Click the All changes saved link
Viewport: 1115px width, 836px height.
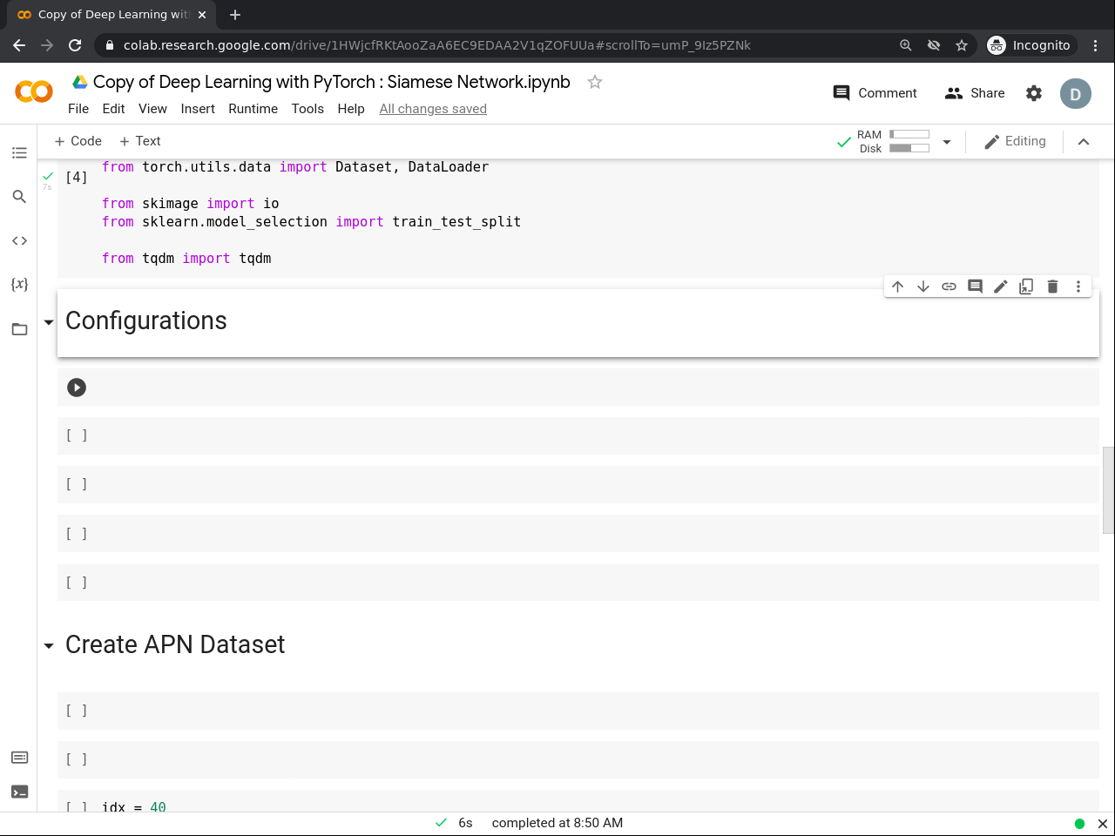(433, 109)
